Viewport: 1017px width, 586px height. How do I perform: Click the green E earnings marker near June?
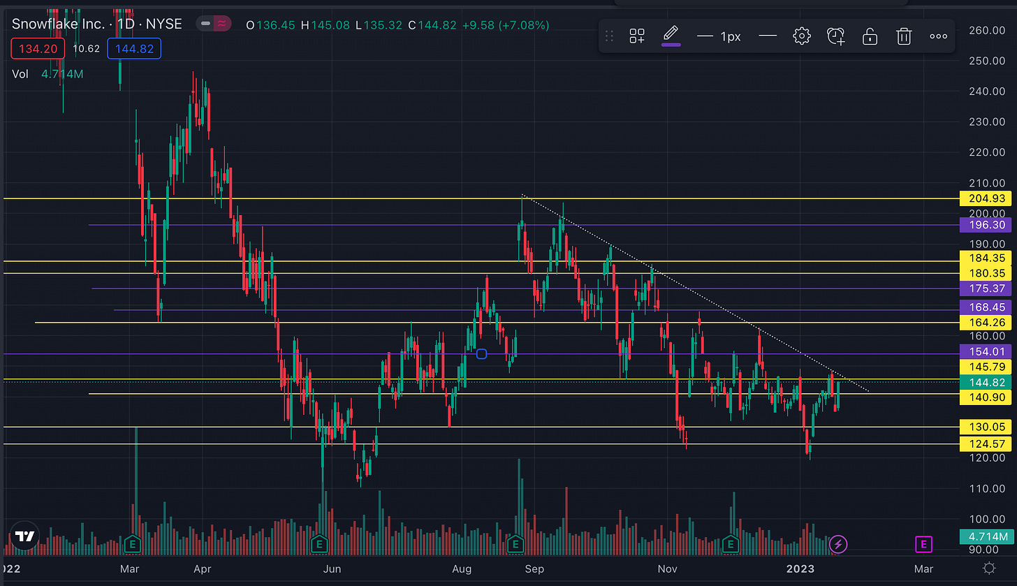320,543
